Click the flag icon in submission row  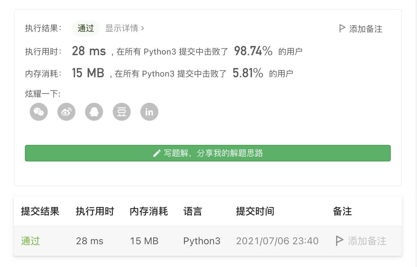(339, 241)
